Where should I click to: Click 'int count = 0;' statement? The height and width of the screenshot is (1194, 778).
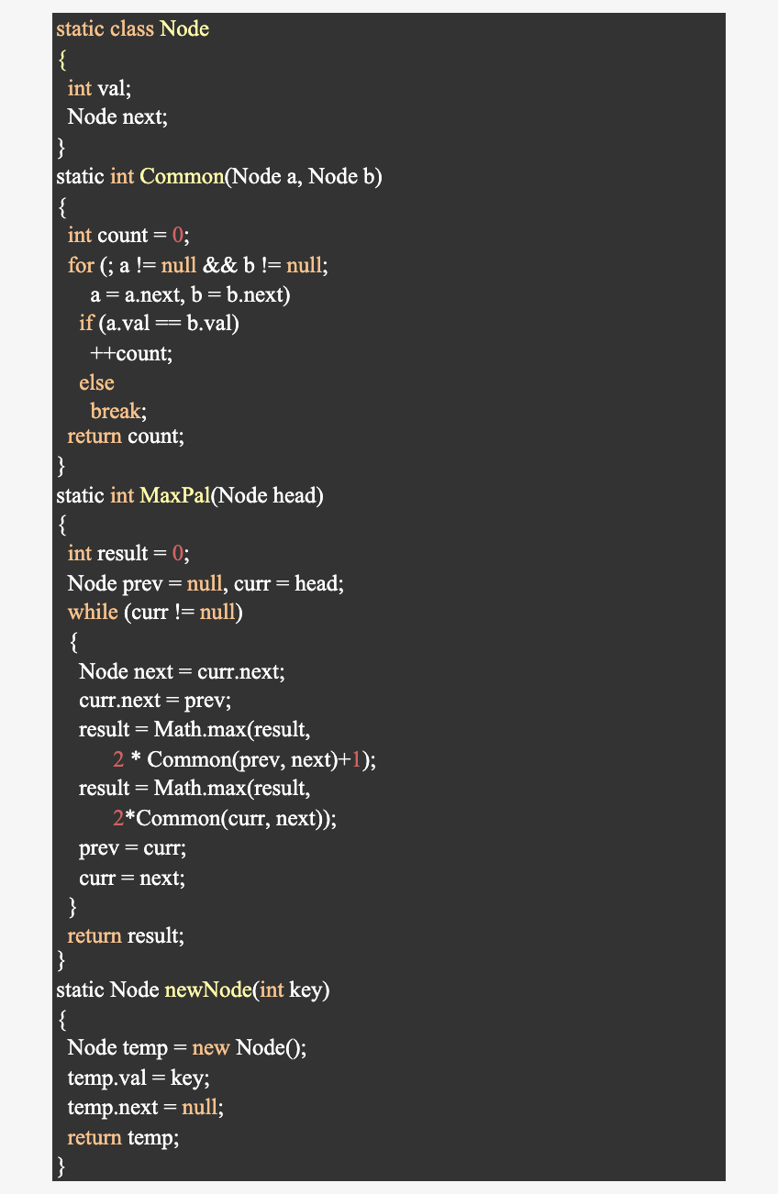tap(128, 235)
